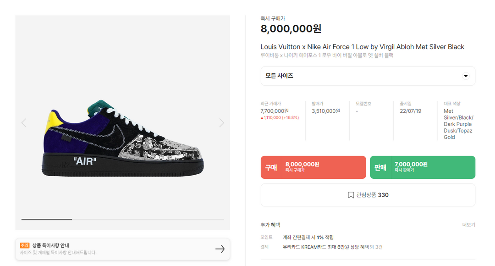
Task: Click the 발매가 3,510,000원 retail price
Action: [326, 111]
